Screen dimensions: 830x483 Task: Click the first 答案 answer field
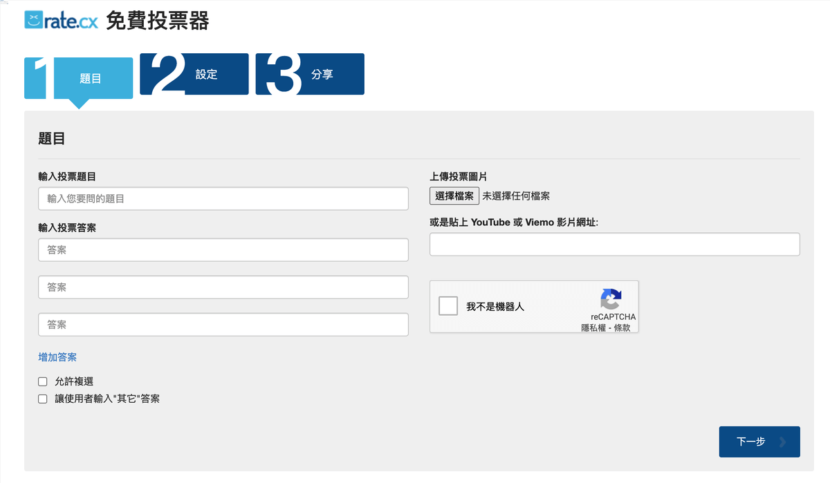(x=223, y=250)
